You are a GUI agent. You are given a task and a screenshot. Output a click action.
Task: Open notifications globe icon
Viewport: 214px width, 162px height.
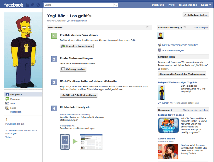click(38, 5)
